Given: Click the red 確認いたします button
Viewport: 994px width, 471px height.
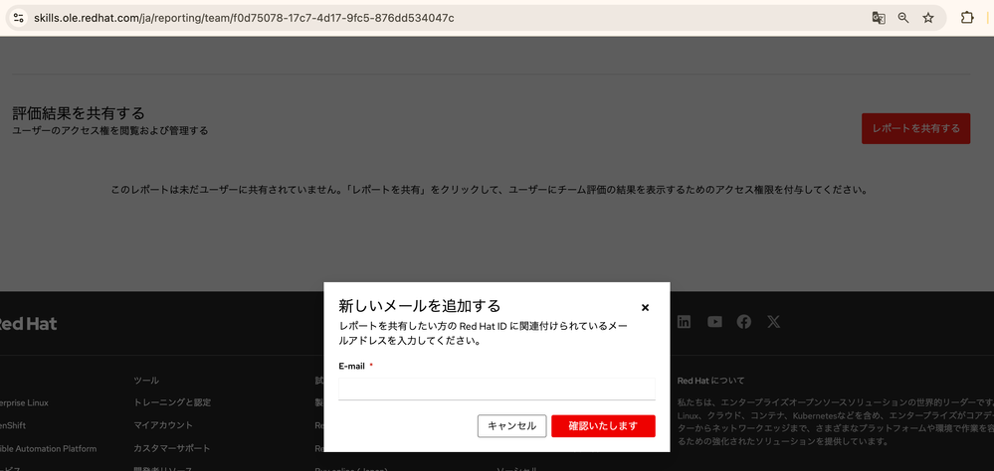Looking at the screenshot, I should 603,425.
